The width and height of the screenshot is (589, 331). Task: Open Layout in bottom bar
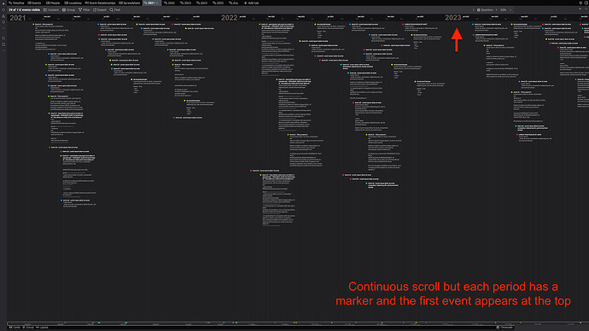42,328
